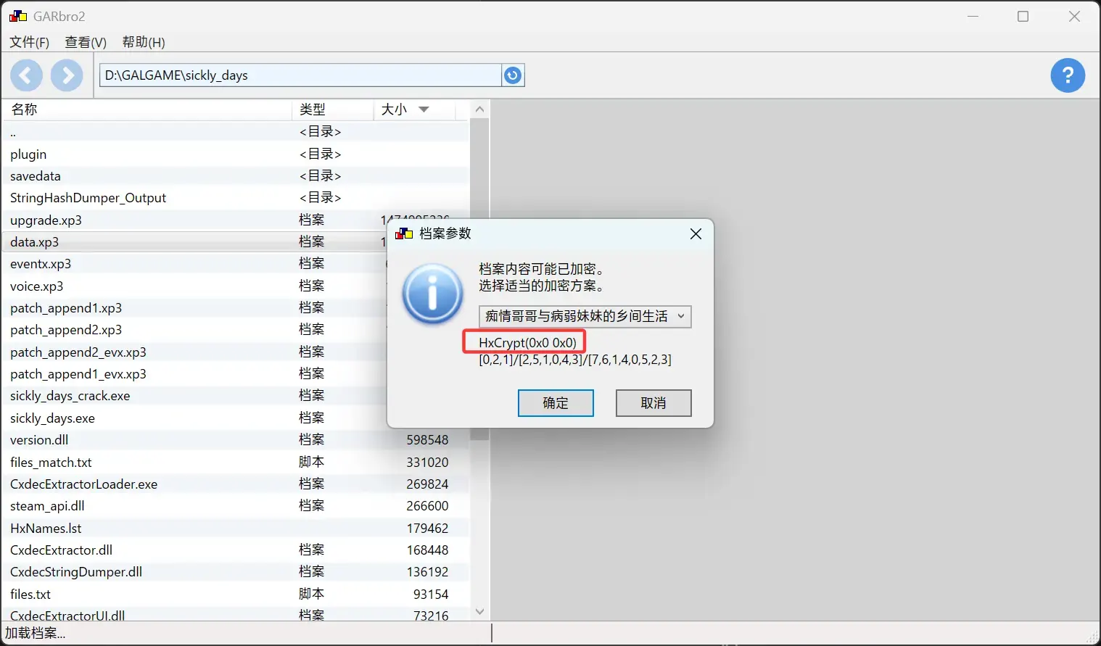Open the 文件(F) menu
The image size is (1101, 646).
point(29,42)
